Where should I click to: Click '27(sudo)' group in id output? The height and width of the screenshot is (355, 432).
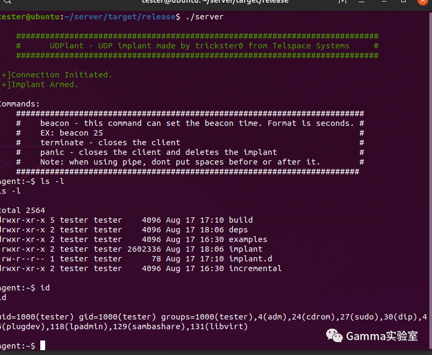[x=359, y=317]
